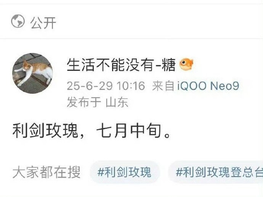Tap the 山东 location text
Viewport: 263px width, 197px height.
(x=117, y=102)
